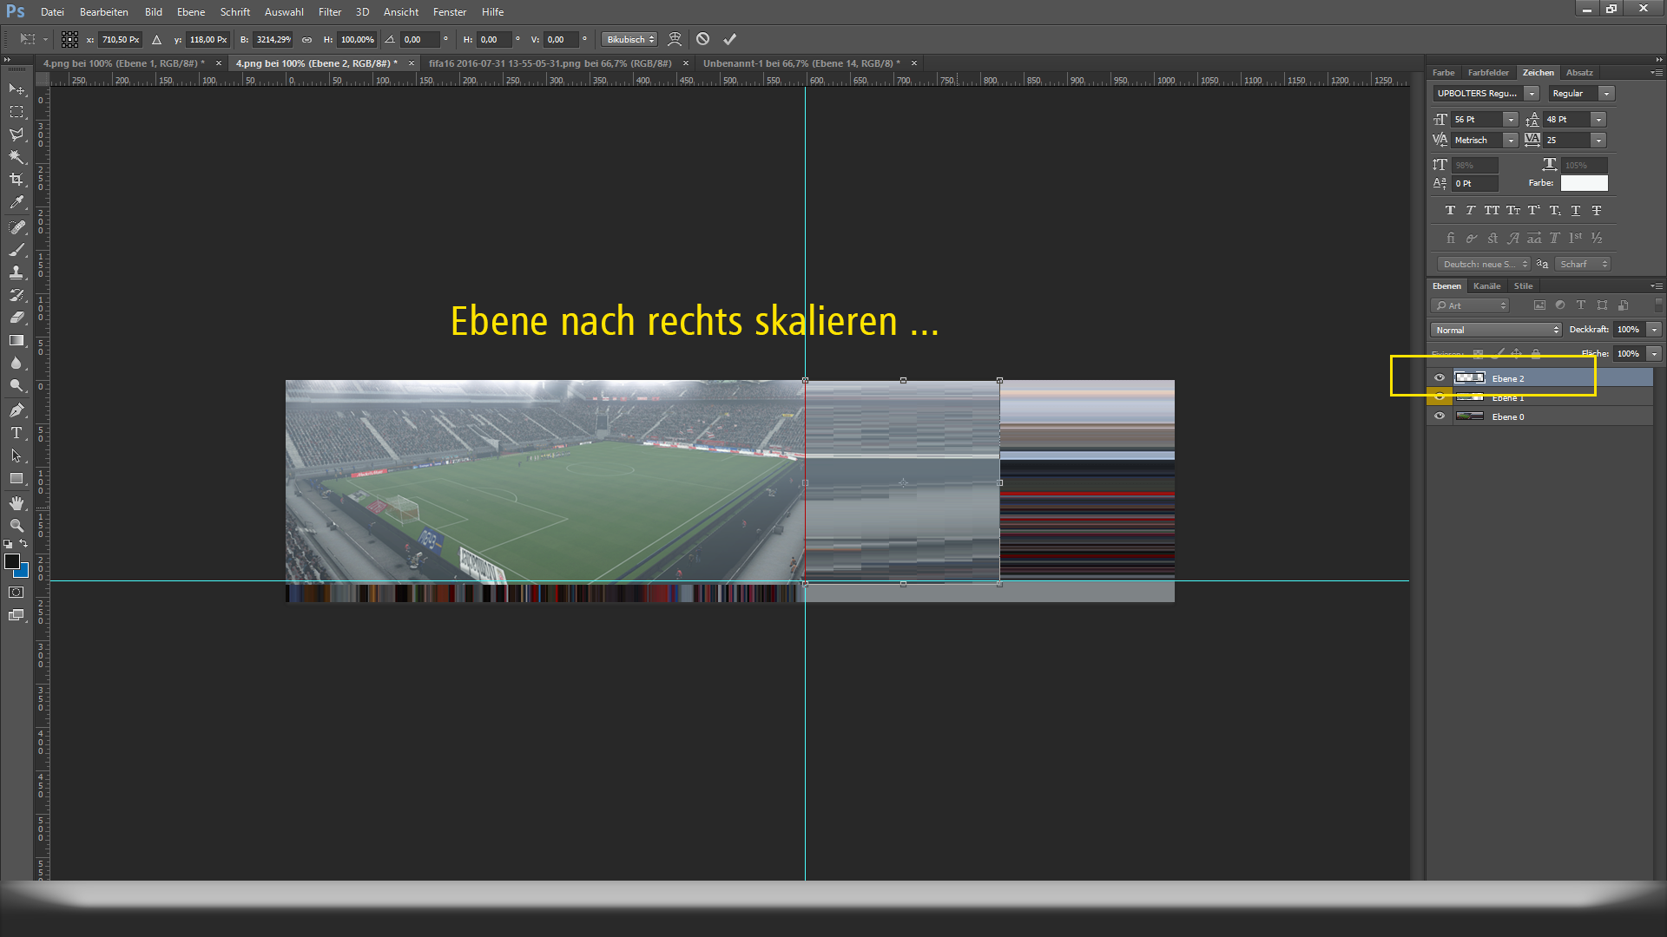Click the foreground color swatch

point(12,561)
